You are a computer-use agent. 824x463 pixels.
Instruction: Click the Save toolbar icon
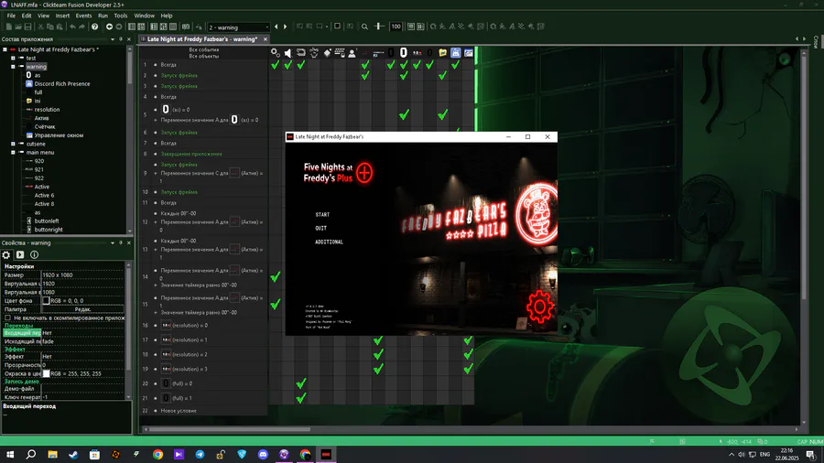coord(27,27)
